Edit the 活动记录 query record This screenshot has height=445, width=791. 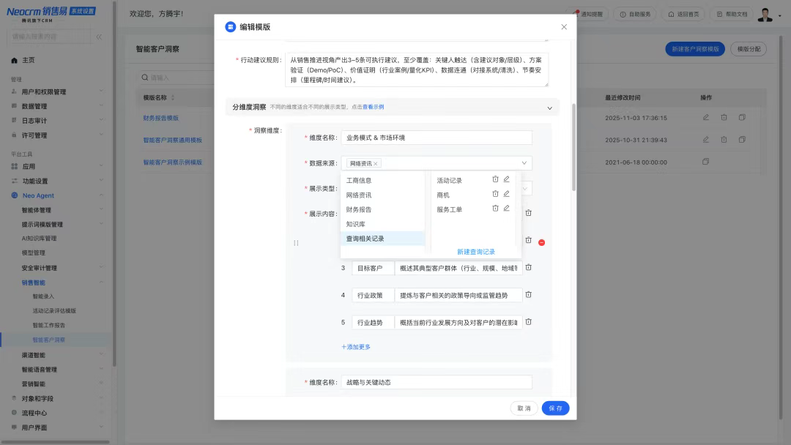506,180
